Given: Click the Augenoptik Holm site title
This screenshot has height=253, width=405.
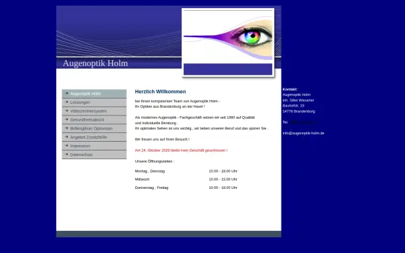Looking at the screenshot, I should [95, 63].
